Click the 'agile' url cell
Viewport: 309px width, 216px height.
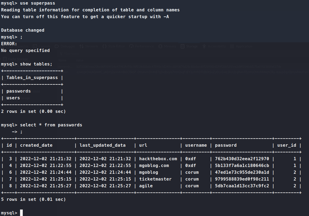(x=146, y=186)
